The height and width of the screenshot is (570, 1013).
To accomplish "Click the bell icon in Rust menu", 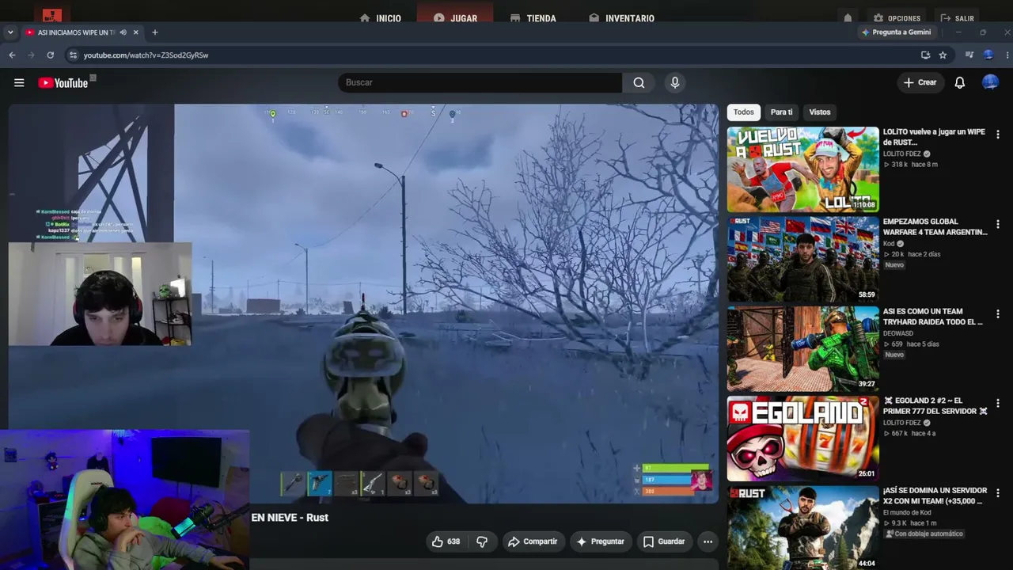I will pyautogui.click(x=848, y=18).
